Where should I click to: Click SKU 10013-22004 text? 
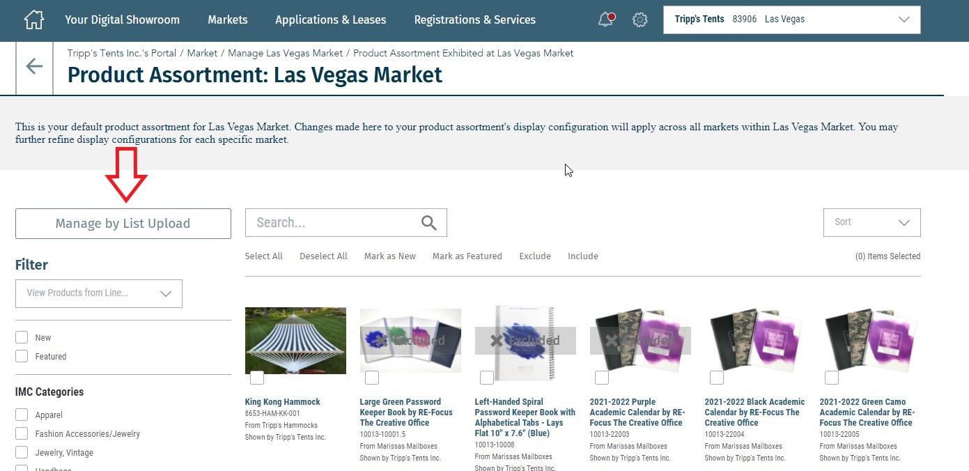(724, 434)
